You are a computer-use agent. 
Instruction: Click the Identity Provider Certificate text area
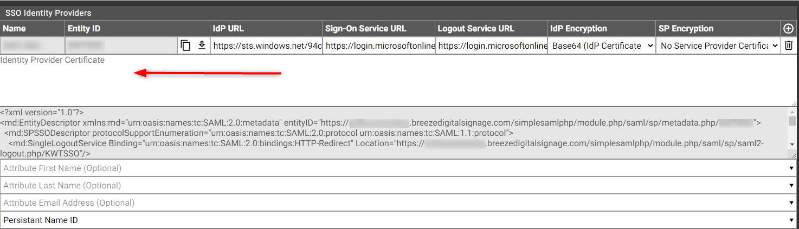(399, 80)
